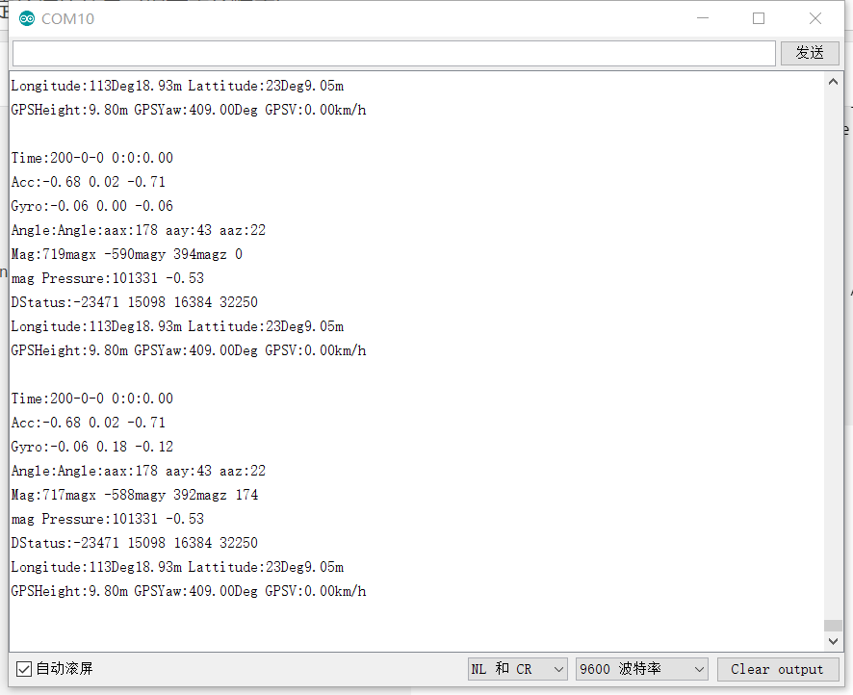This screenshot has height=695, width=853.
Task: Click the scrollbar up arrow
Action: [x=834, y=81]
